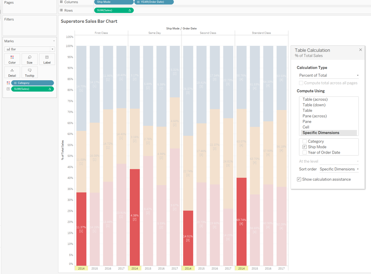Click the delta icon on Rows SUM(Sales) pill
Image resolution: width=371 pixels, height=274 pixels.
[130, 10]
